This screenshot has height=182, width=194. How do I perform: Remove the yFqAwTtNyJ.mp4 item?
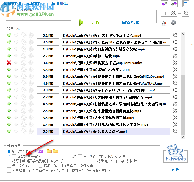(x=175, y=83)
